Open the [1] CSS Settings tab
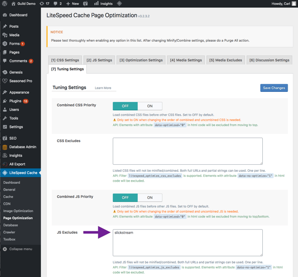 coord(65,60)
